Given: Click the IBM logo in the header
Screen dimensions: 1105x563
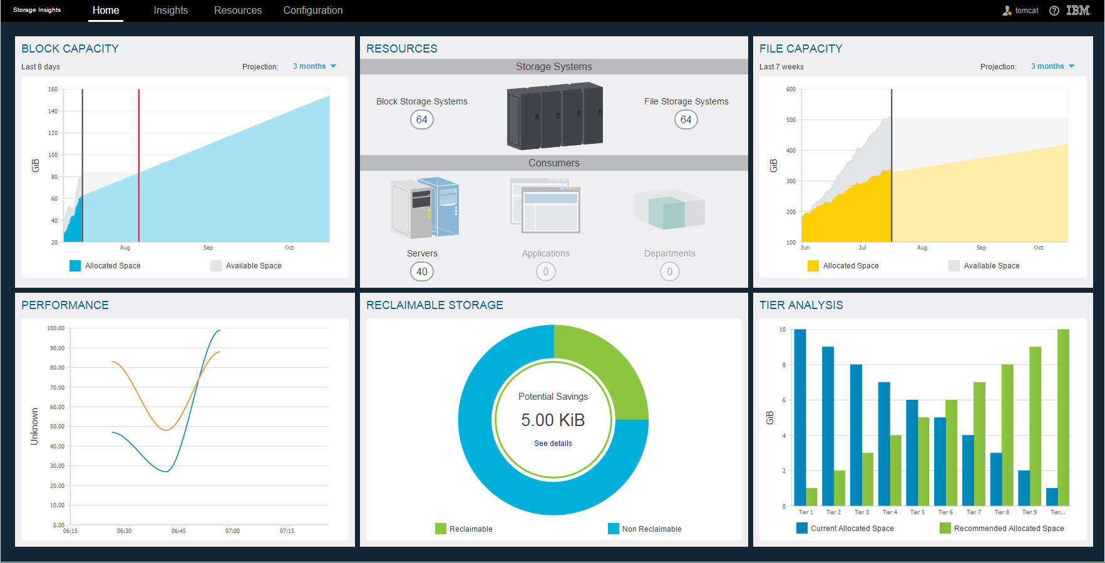Looking at the screenshot, I should tap(1078, 10).
